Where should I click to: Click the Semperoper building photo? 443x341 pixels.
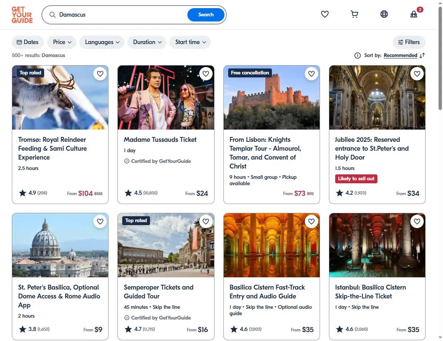pyautogui.click(x=166, y=245)
